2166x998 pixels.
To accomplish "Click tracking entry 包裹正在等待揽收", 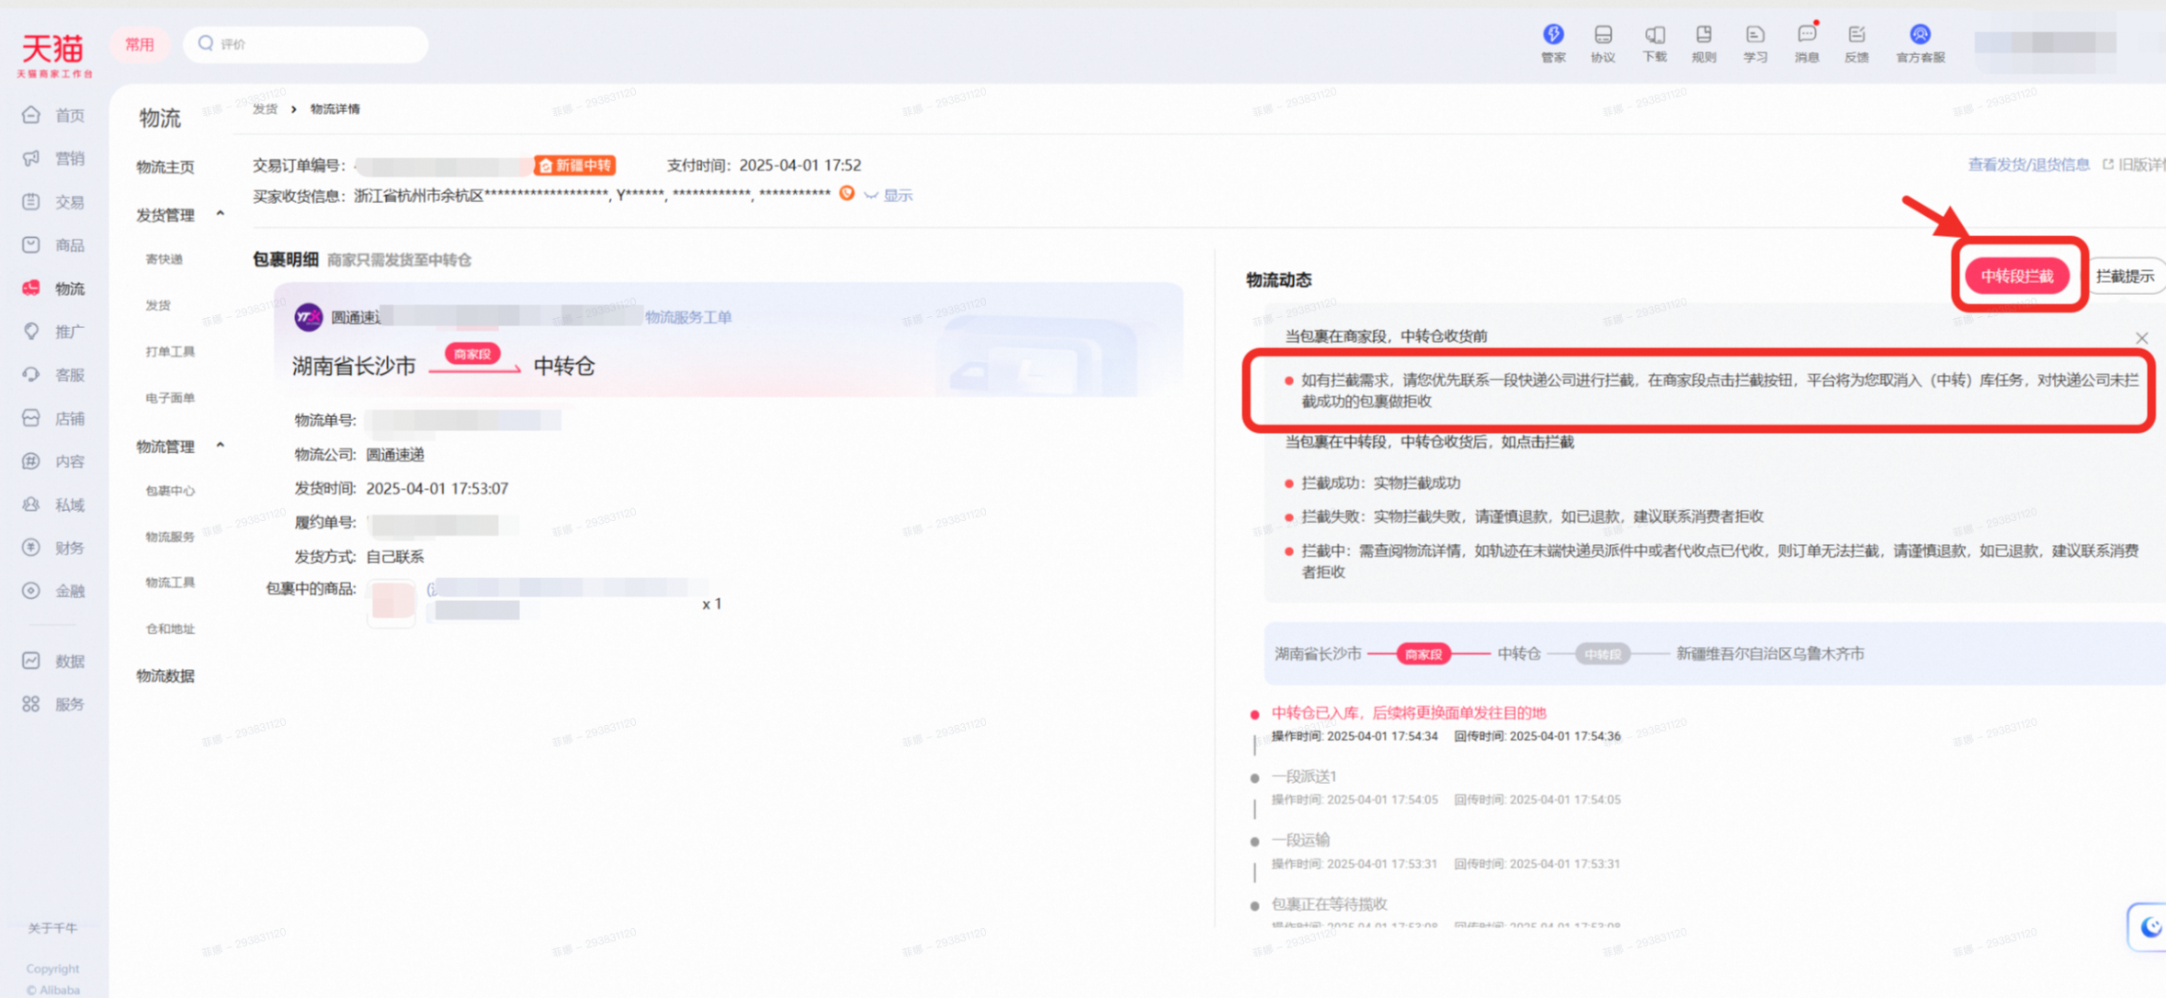I will tap(1329, 904).
